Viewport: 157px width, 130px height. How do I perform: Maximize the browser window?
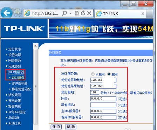tap(134, 4)
